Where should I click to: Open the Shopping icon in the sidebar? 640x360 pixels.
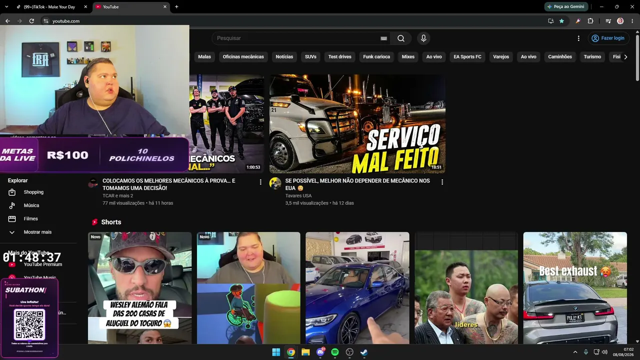(12, 192)
